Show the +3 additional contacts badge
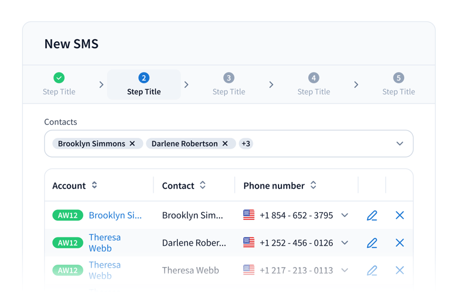The width and height of the screenshot is (457, 292). pyautogui.click(x=246, y=143)
